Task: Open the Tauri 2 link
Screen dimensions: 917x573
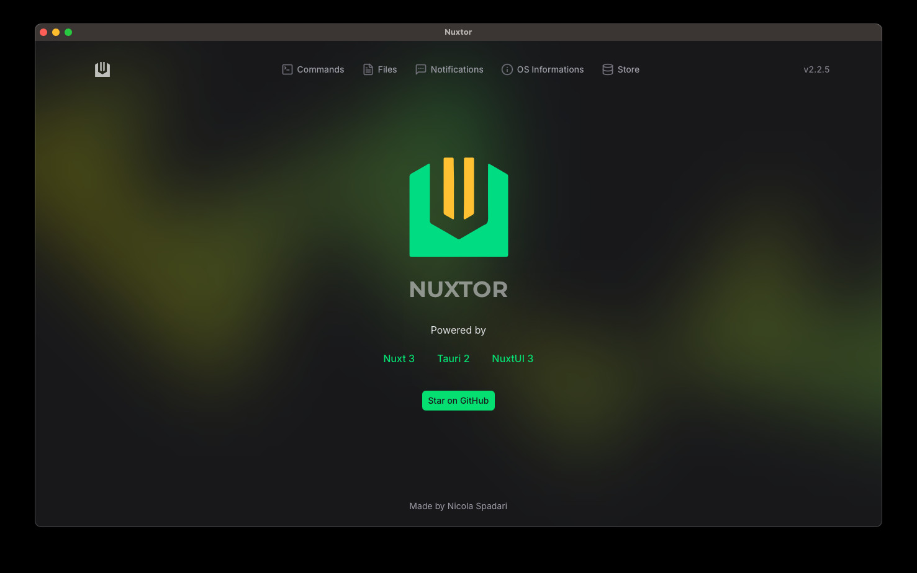Action: (453, 358)
